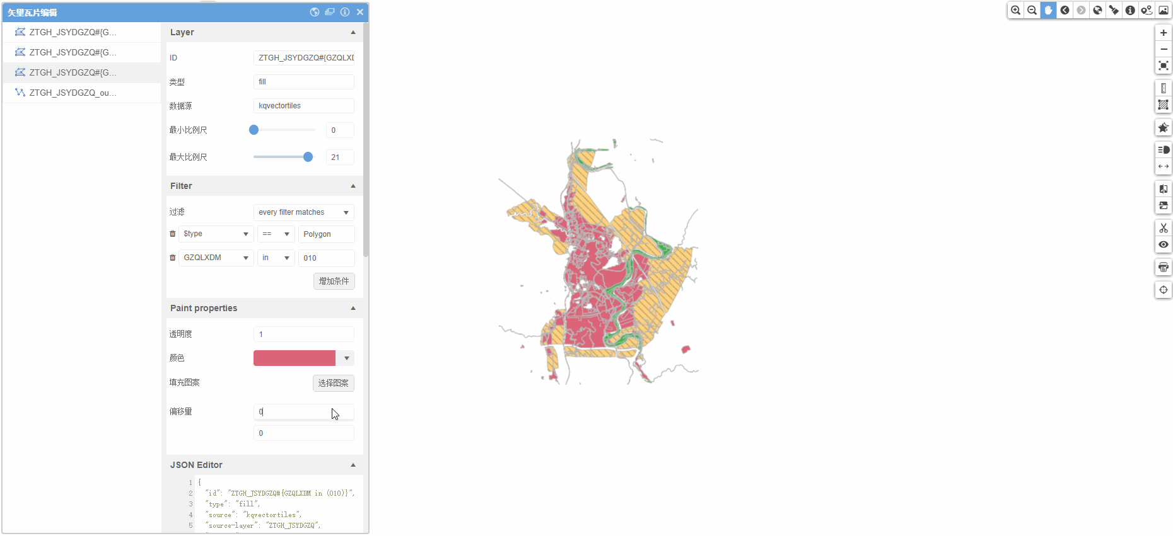Open the $type field dropdown
This screenshot has height=536, width=1173.
(x=216, y=234)
